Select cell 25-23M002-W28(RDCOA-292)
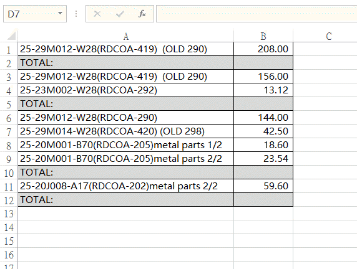 tap(125, 90)
